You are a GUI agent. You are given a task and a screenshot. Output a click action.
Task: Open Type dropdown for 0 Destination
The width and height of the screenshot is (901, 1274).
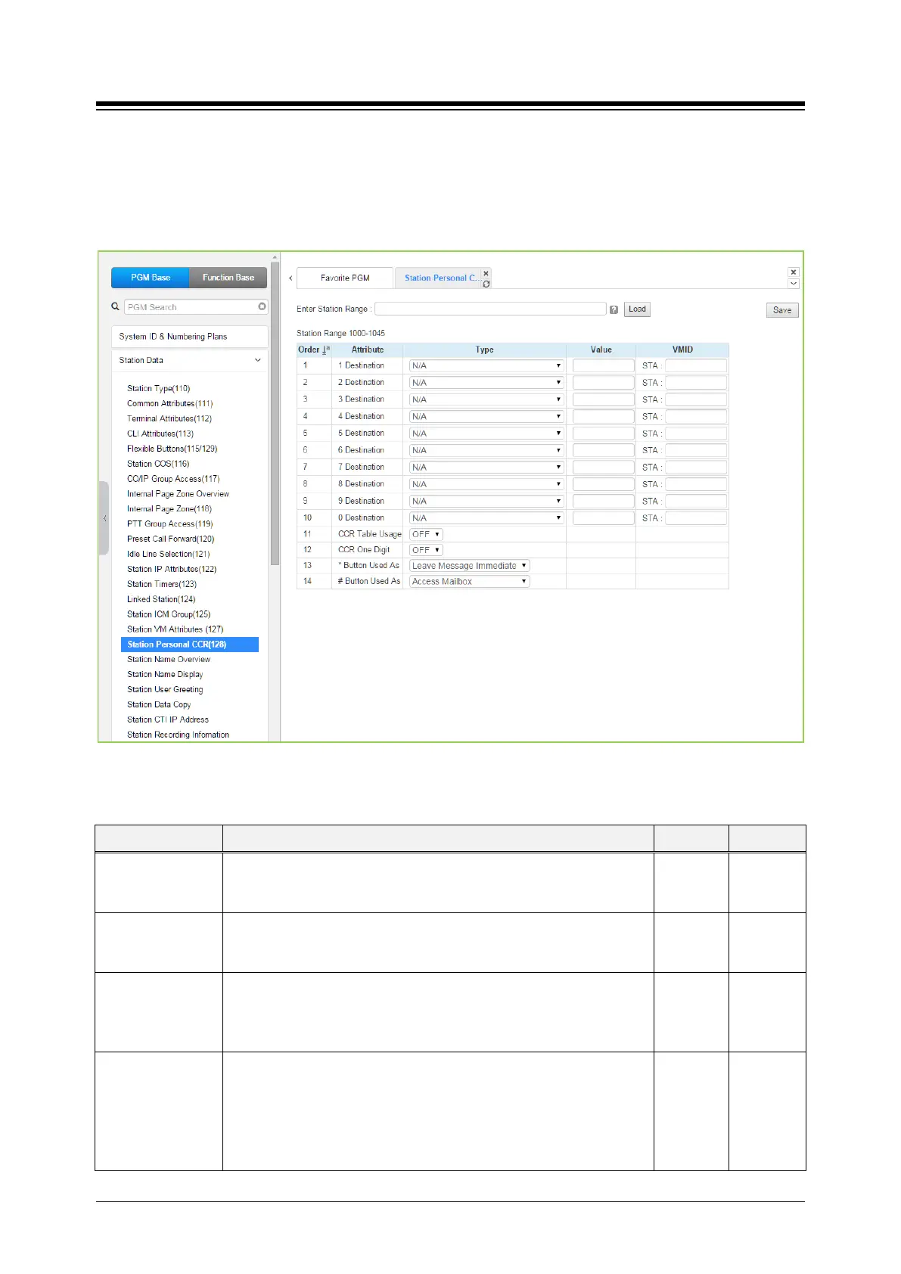point(486,518)
